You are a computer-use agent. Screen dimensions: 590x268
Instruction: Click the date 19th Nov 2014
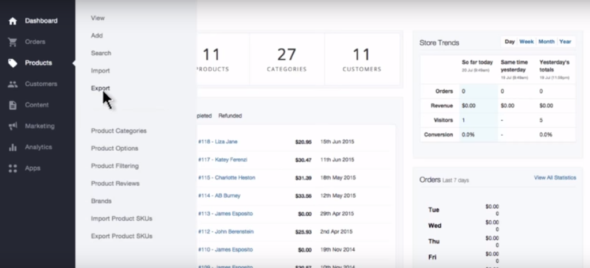click(x=337, y=250)
